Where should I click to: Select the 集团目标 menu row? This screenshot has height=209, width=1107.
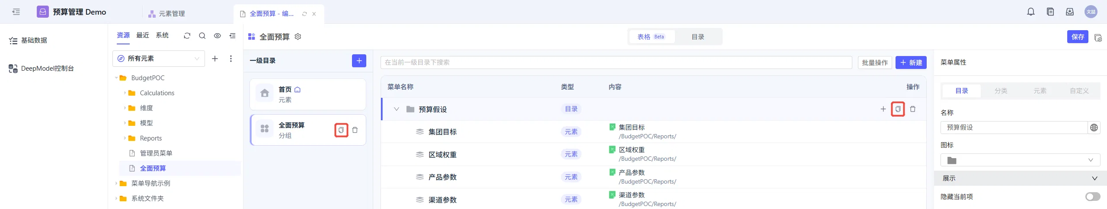[654, 132]
